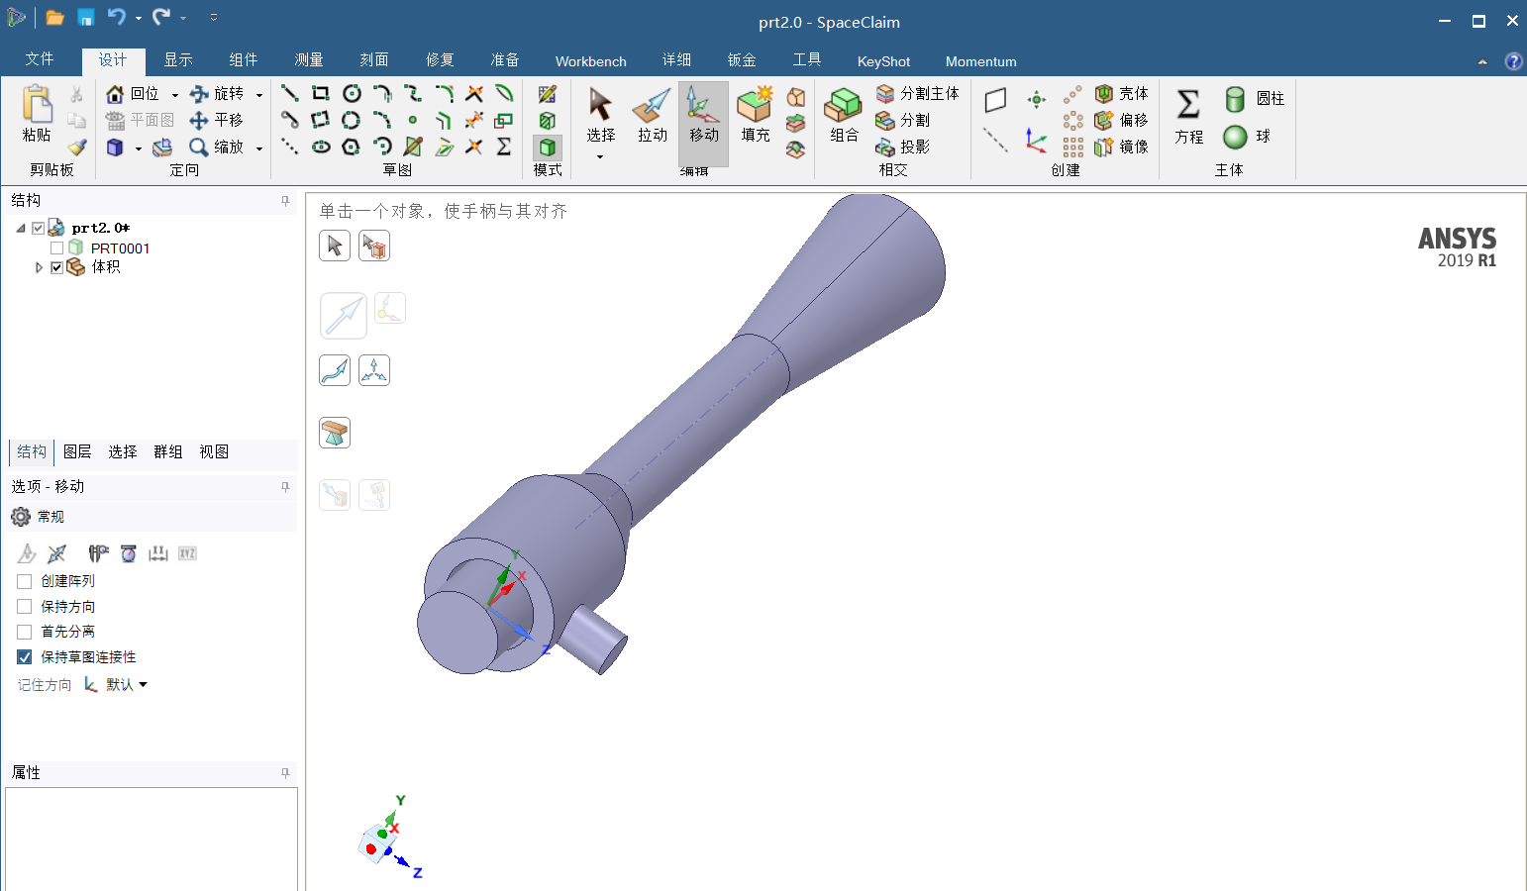
Task: Enable the 保持方向 checkbox
Action: (25, 606)
